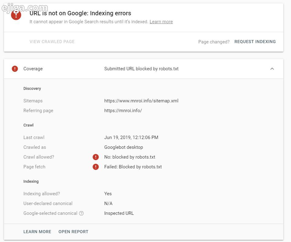
Task: Click the Indexing section heading
Action: 31,182
